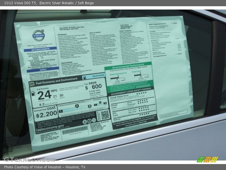Click the Smog Score scale in the green panel

(141, 75)
